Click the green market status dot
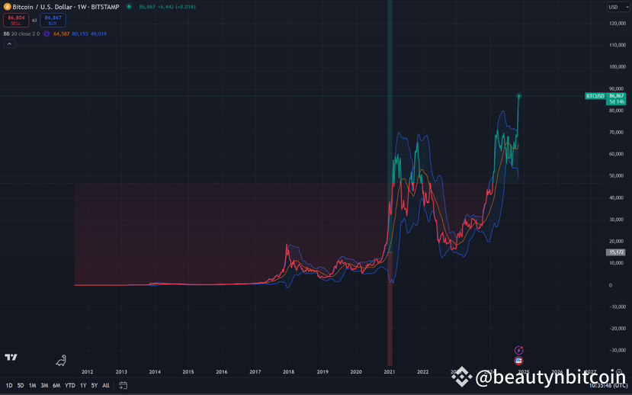 point(129,6)
